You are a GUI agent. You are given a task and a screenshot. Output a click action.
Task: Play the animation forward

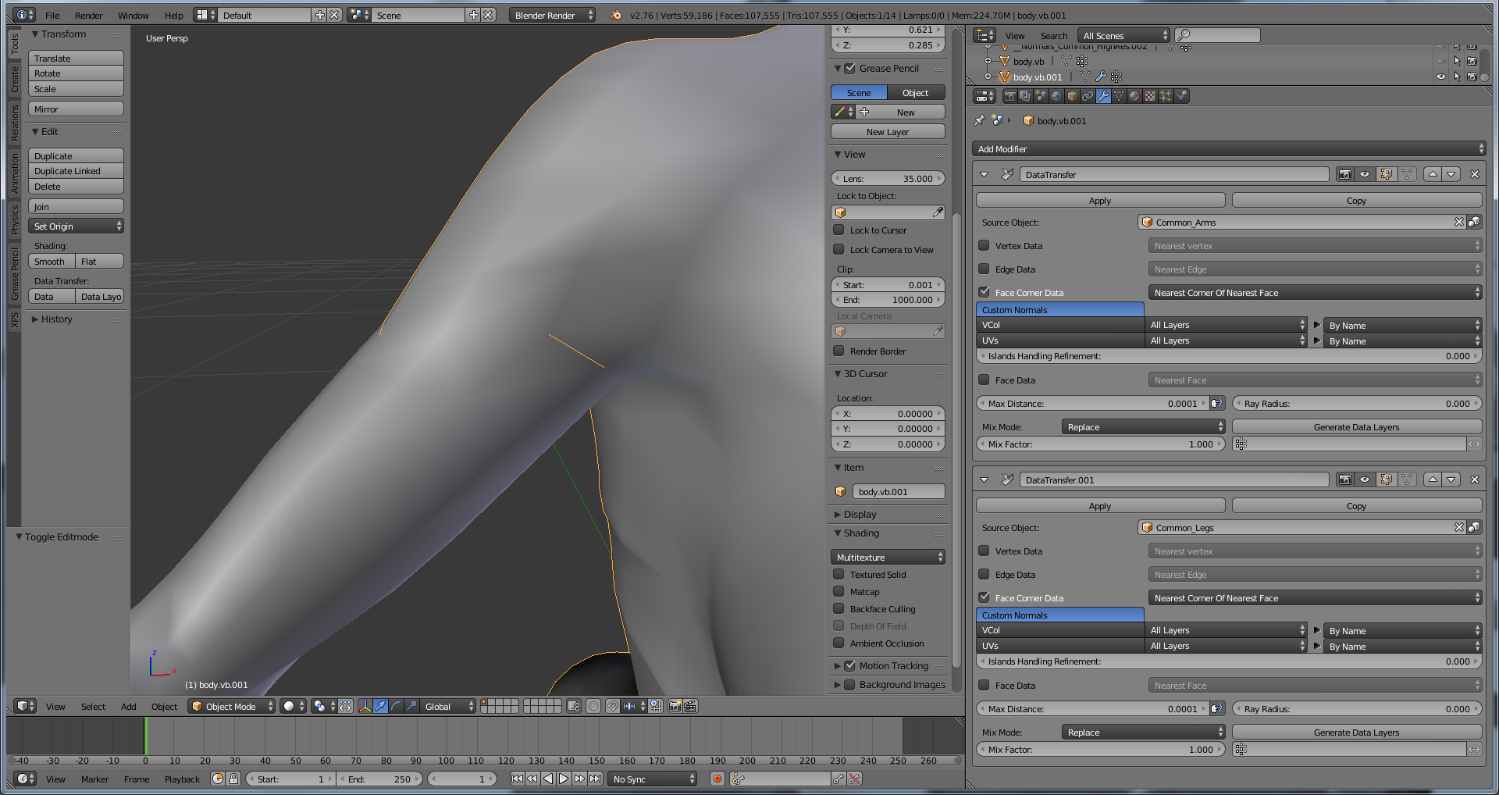[x=564, y=779]
